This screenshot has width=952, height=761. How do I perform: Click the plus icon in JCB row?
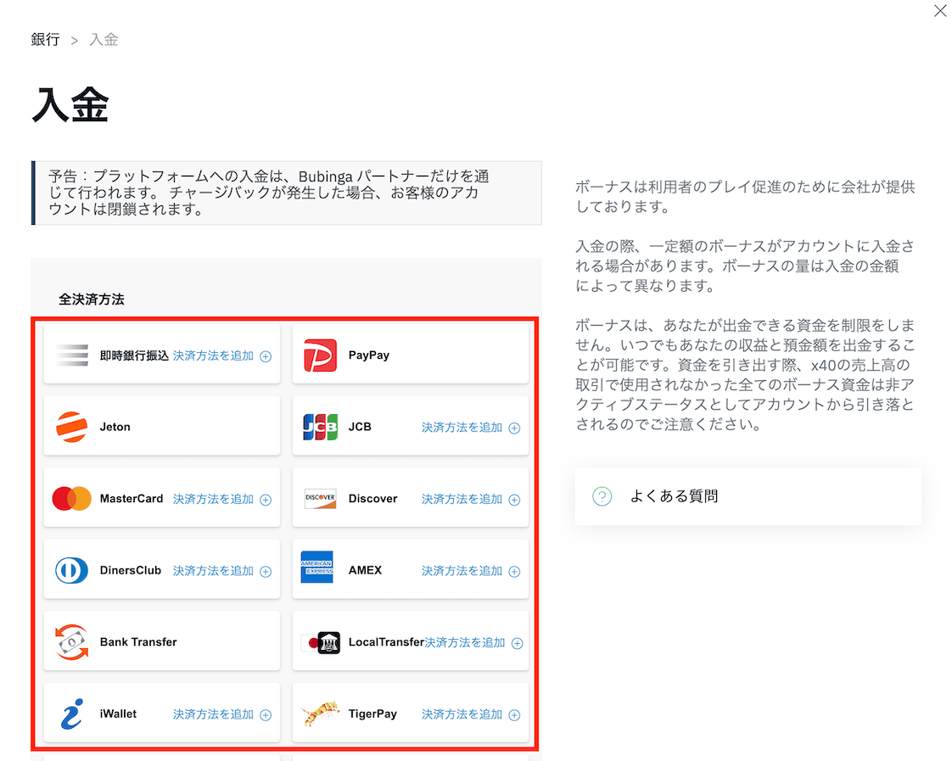click(x=514, y=428)
